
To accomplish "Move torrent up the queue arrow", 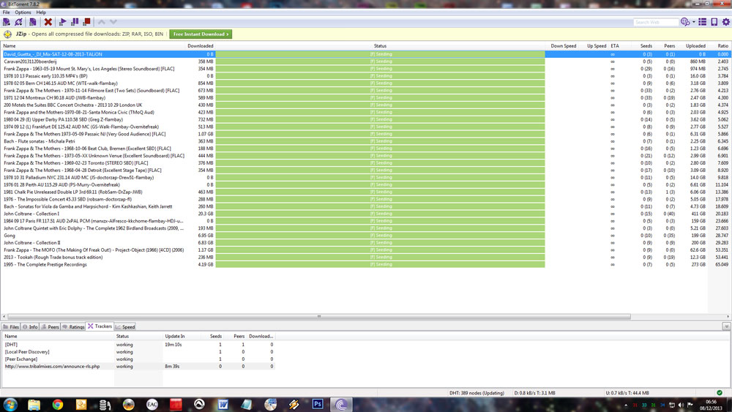I will point(101,22).
